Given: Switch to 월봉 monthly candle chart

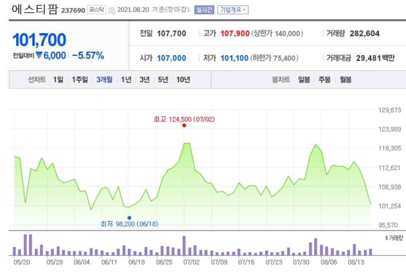Looking at the screenshot, I should pos(346,80).
